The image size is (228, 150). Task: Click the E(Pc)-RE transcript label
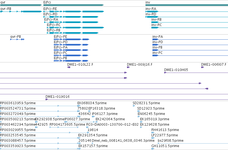click(50, 9)
